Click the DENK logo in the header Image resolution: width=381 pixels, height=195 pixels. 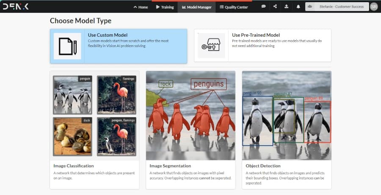coord(16,6)
